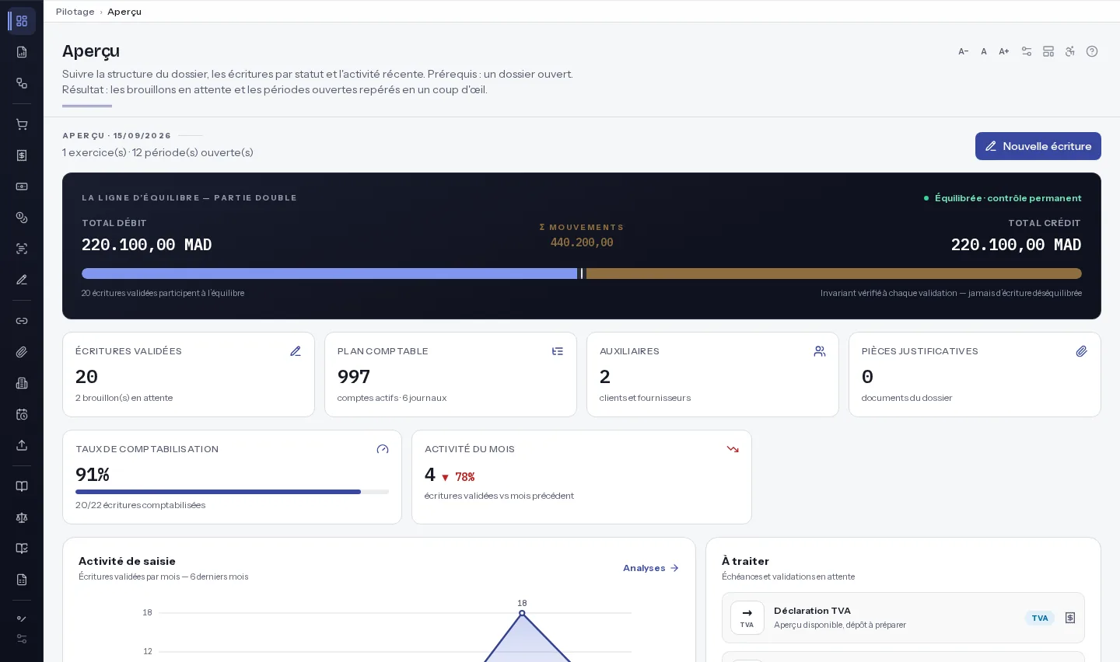Increase font size with A+ button
Viewport: 1120px width, 662px height.
[1004, 51]
